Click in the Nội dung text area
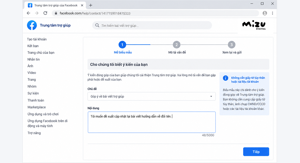This screenshot has width=300, height=163. 151,122
